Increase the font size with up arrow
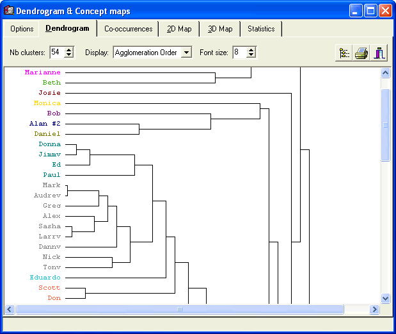Image resolution: width=396 pixels, height=334 pixels. coord(251,49)
